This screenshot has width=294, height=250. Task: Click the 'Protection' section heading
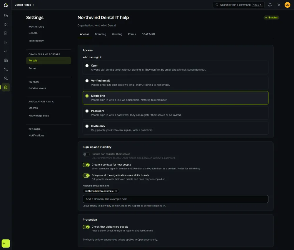90,220
